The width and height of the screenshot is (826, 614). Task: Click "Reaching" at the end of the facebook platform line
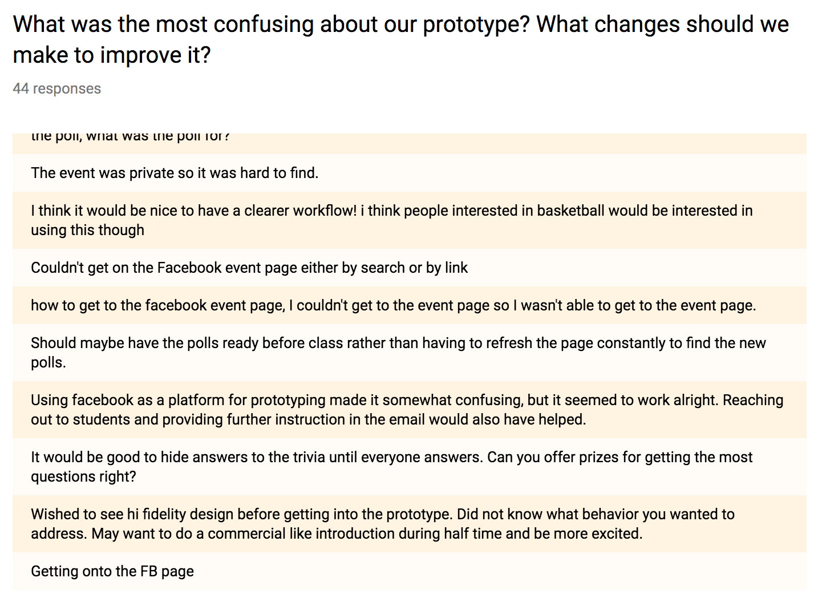tap(753, 400)
